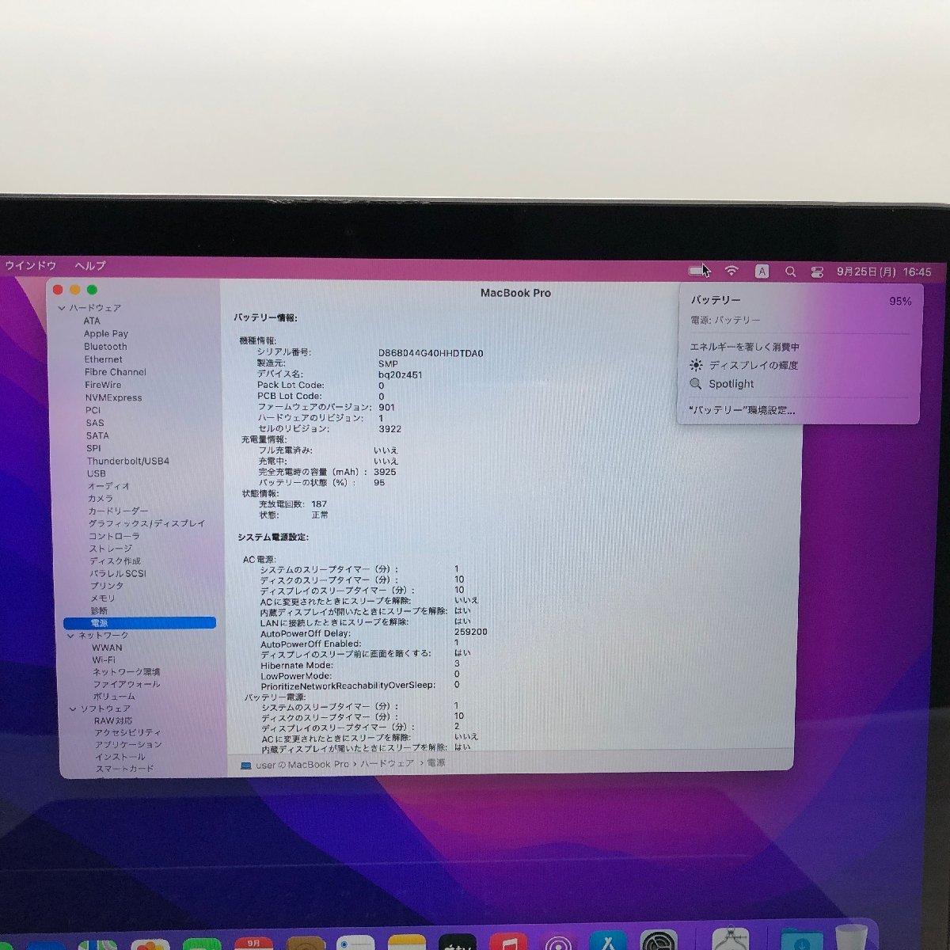Open the Reminders icon in the Dock
Viewport: 950px width, 950px height.
pyautogui.click(x=355, y=943)
